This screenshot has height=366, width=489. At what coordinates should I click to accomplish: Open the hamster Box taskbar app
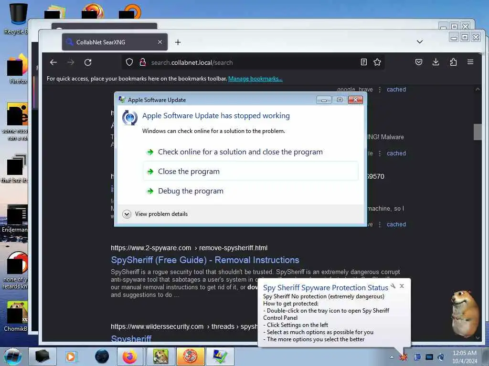(x=160, y=356)
